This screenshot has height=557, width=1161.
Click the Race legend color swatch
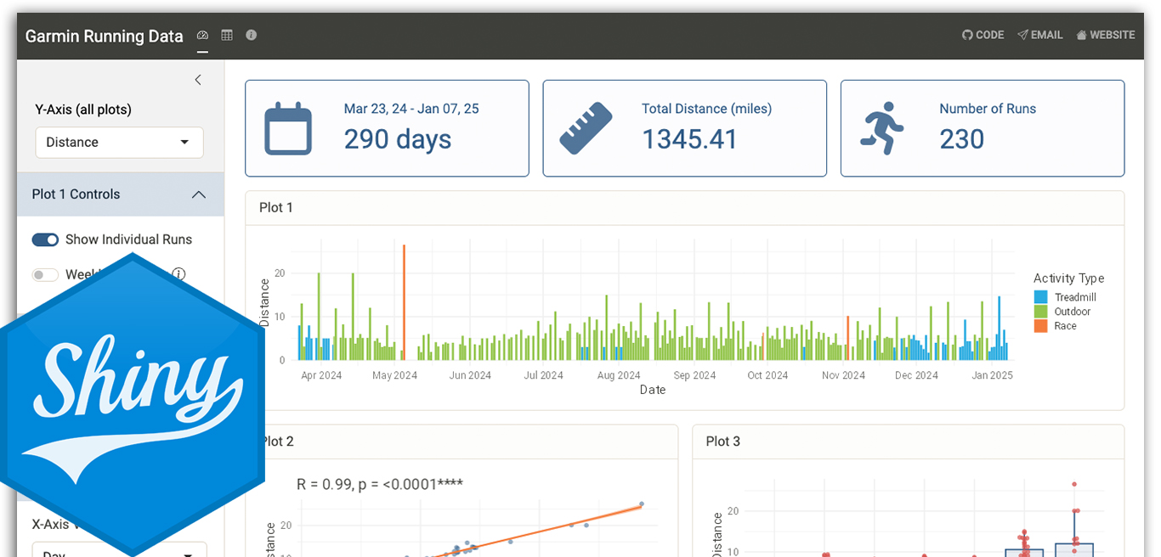(x=1040, y=326)
